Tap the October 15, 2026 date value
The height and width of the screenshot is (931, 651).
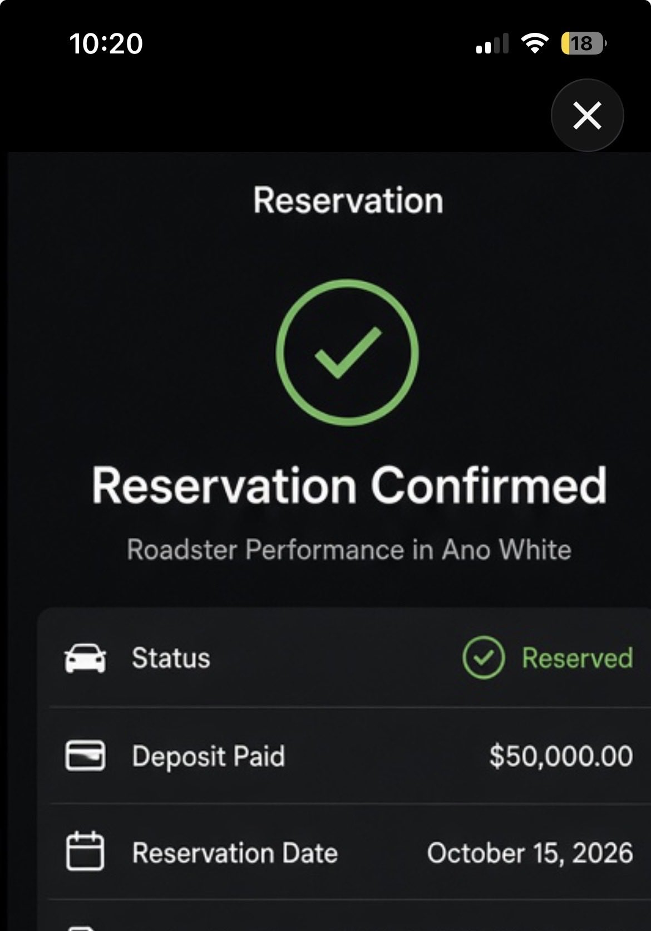(x=530, y=853)
